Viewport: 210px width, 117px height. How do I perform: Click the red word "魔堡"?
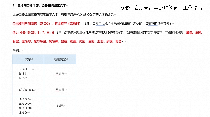pos(189,33)
